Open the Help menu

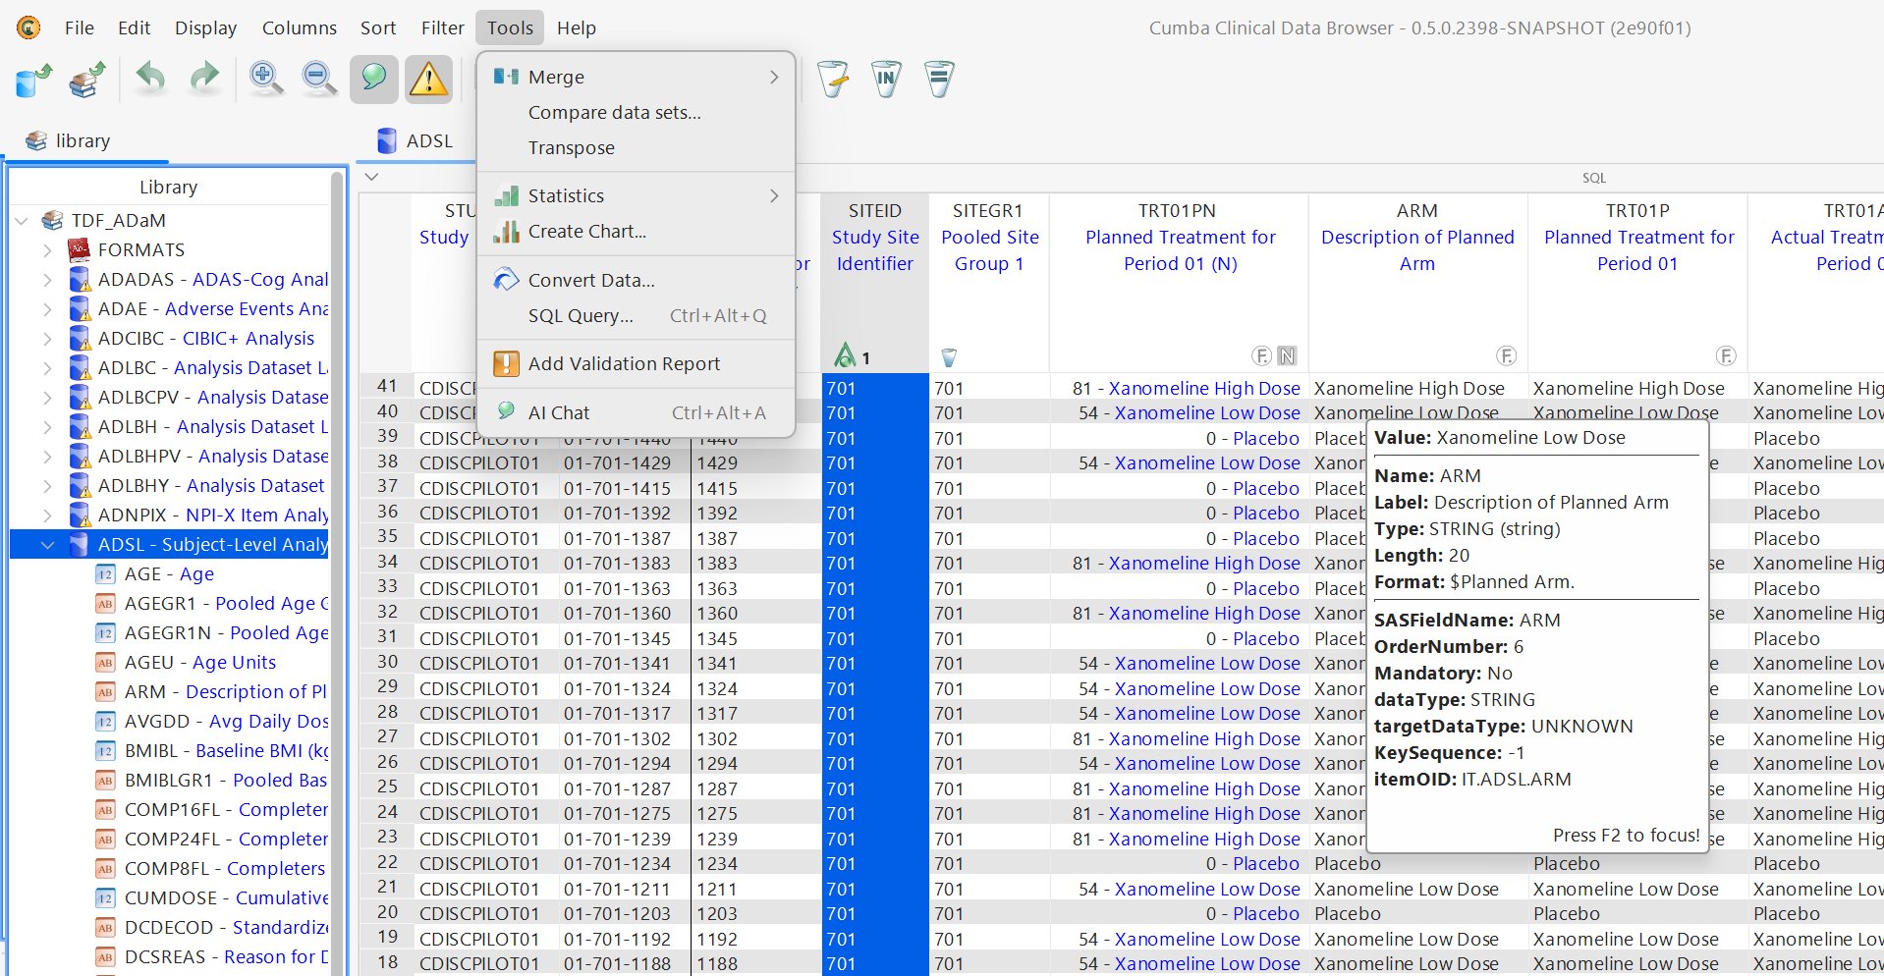(577, 27)
